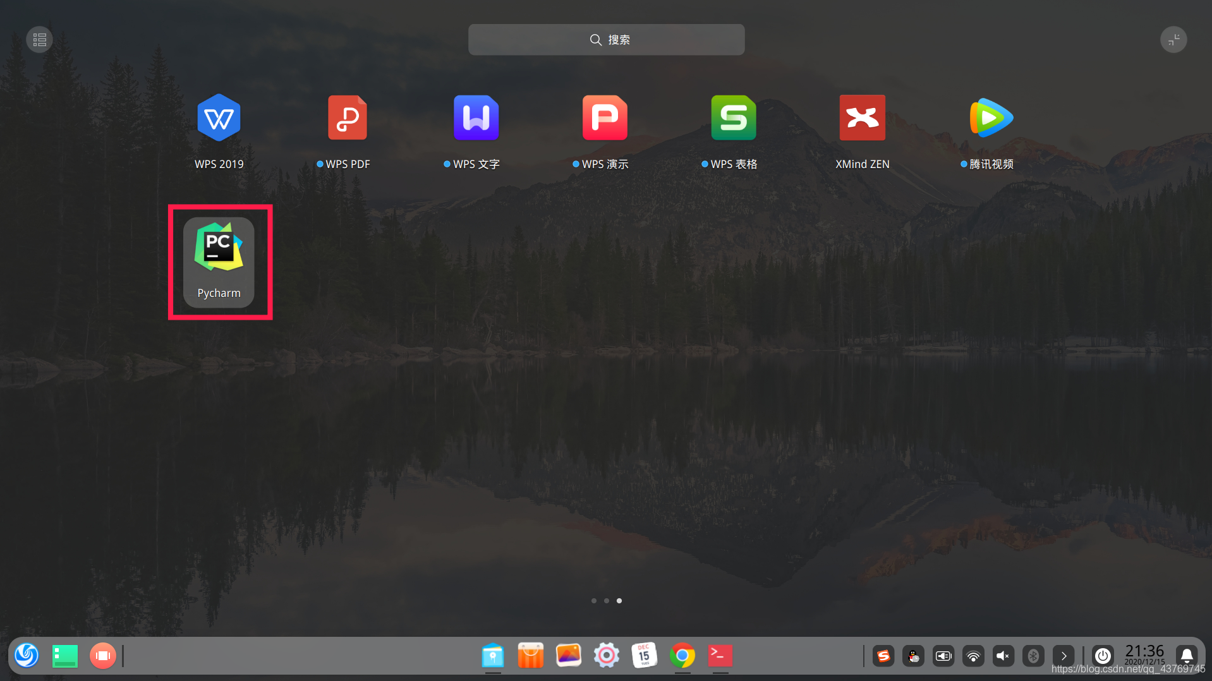Toggle the Bluetooth tray icon
Screen dimensions: 1212x681
pos(1033,656)
